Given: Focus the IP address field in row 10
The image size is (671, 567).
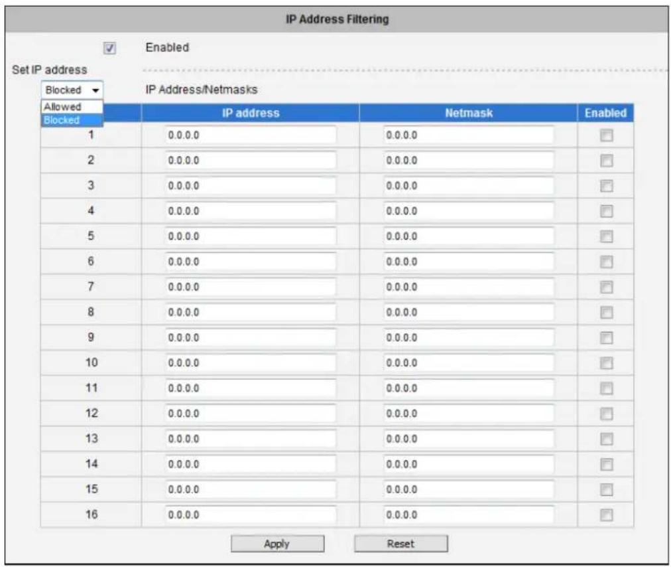Looking at the screenshot, I should 251,363.
